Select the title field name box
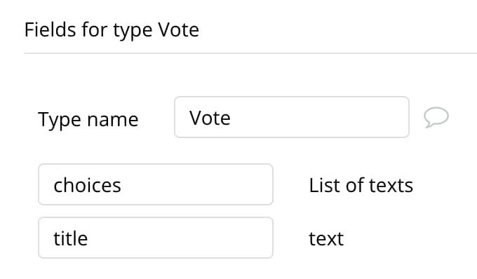Screen dimensions: 477x279 tap(156, 238)
